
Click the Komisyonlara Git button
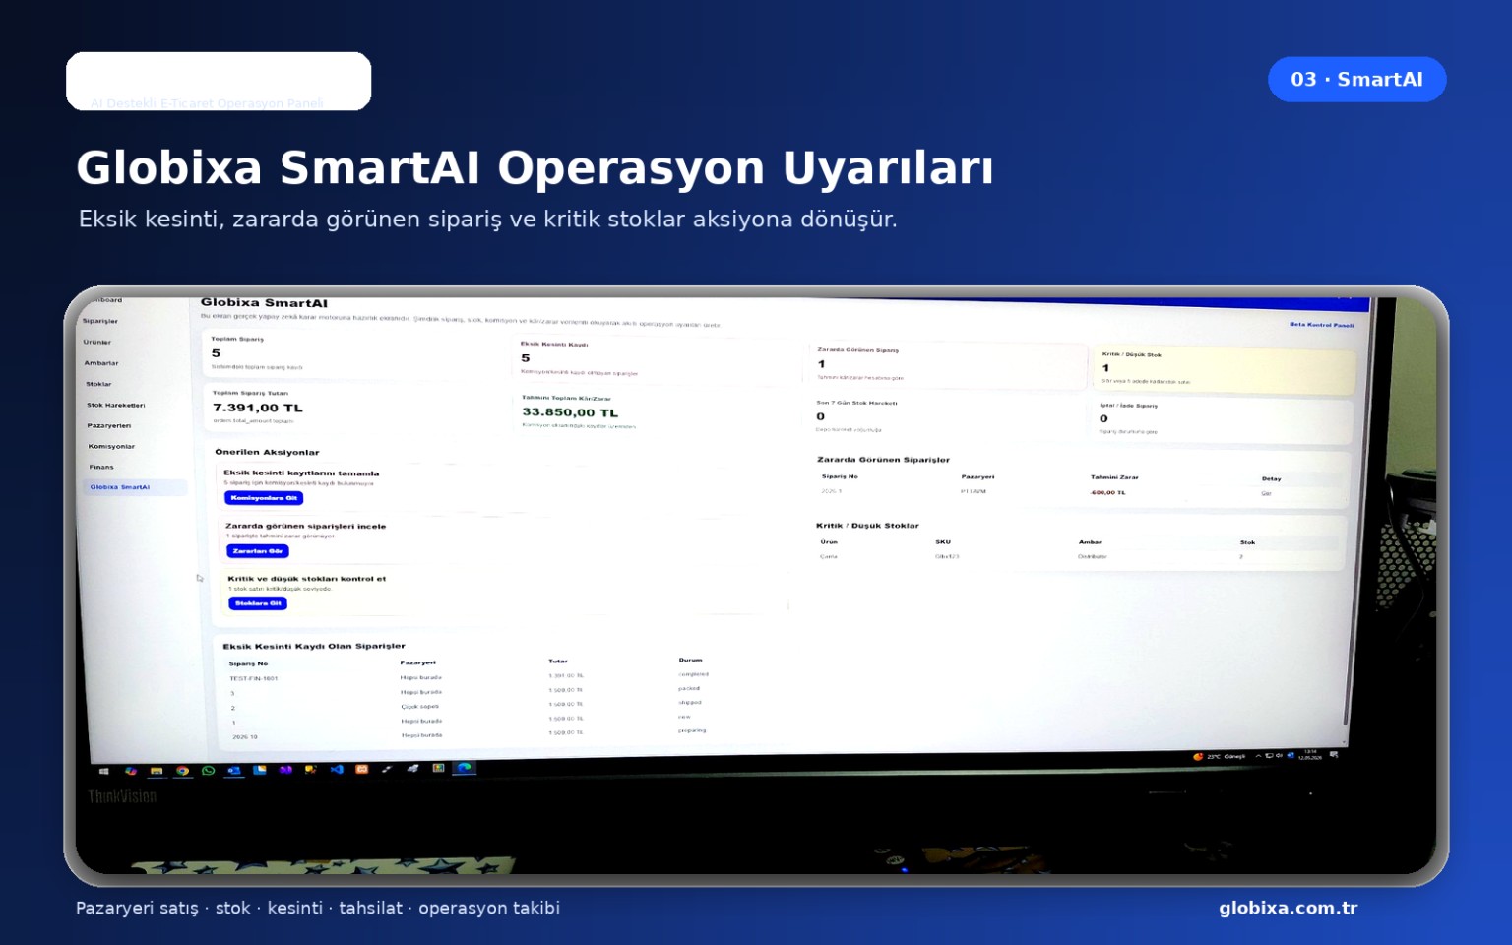(x=264, y=498)
